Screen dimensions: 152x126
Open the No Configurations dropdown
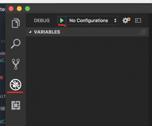pos(92,21)
